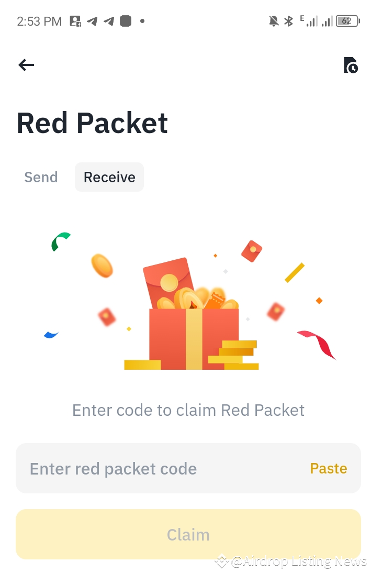Tap the muted notification bell icon
The width and height of the screenshot is (371, 573).
(x=274, y=21)
